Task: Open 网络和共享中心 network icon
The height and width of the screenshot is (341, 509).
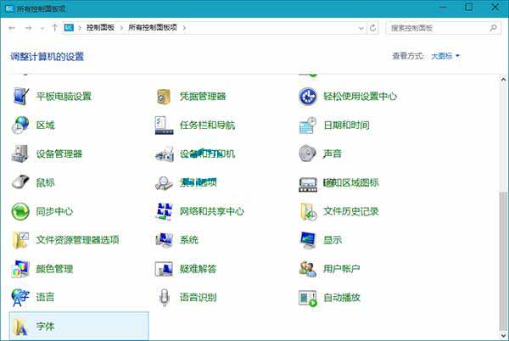Action: pyautogui.click(x=164, y=211)
